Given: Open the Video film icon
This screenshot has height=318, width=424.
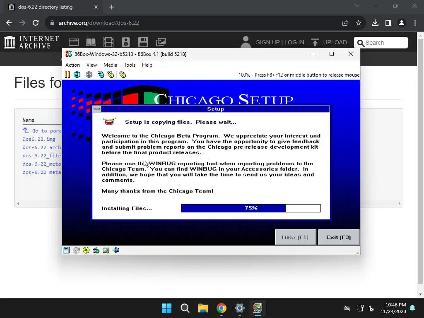Looking at the screenshot, I should point(108,42).
